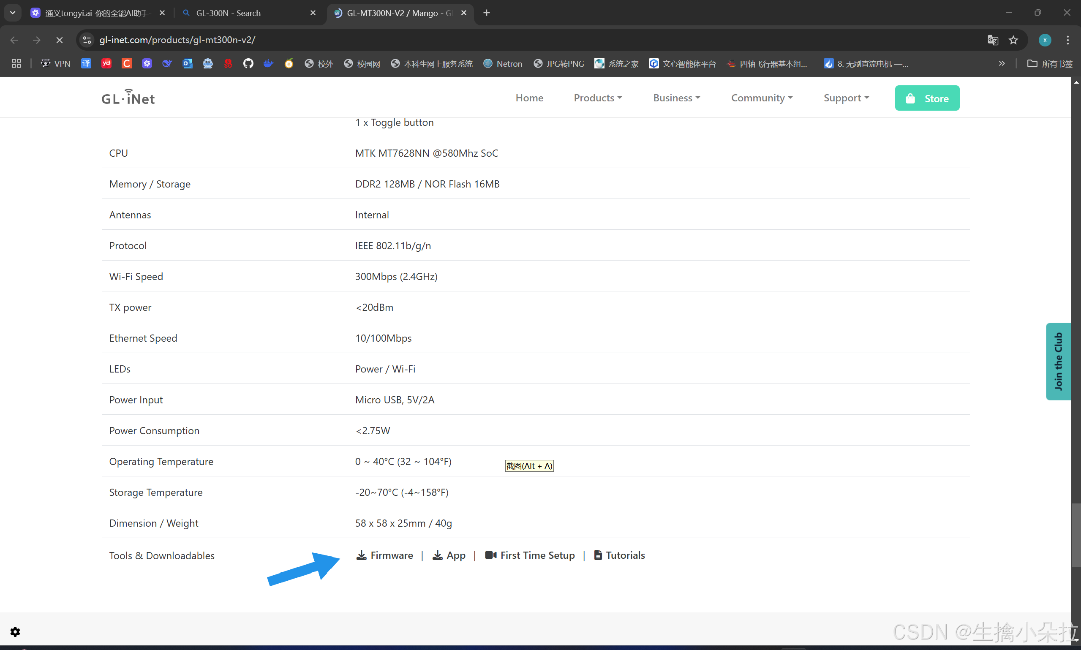Open the apps grid bookmark icon
The width and height of the screenshot is (1081, 650).
16,63
